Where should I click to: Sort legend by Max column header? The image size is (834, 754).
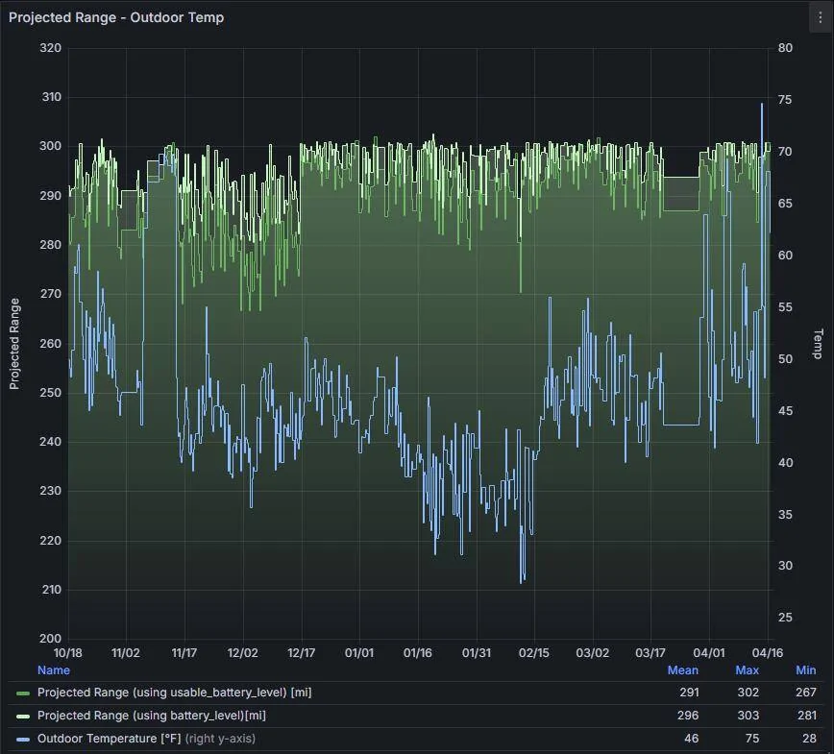click(x=747, y=670)
